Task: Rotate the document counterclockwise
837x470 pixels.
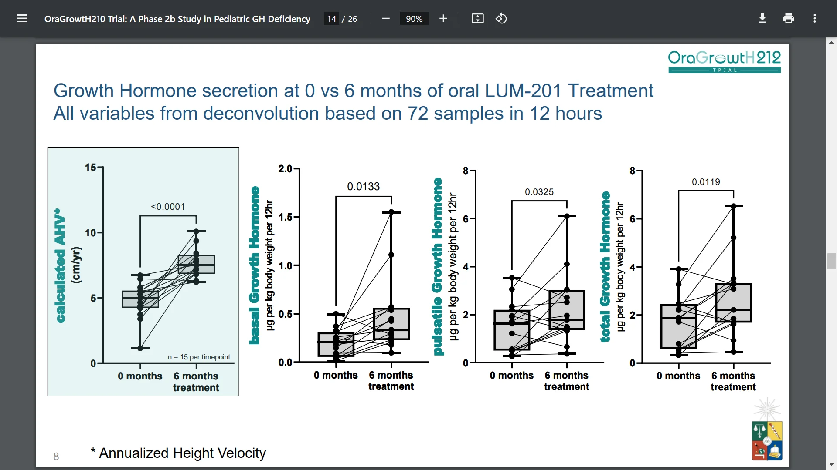Action: click(501, 18)
